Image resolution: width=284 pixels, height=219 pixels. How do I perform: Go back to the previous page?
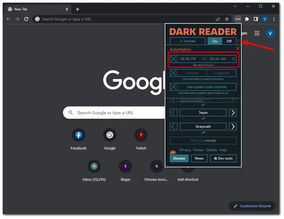(x=8, y=19)
